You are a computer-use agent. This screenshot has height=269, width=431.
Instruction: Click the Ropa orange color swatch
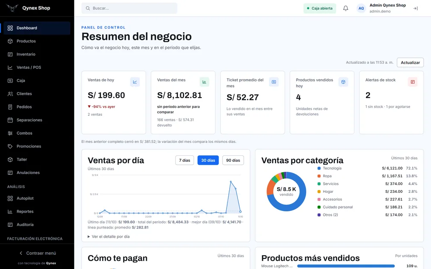(x=319, y=176)
